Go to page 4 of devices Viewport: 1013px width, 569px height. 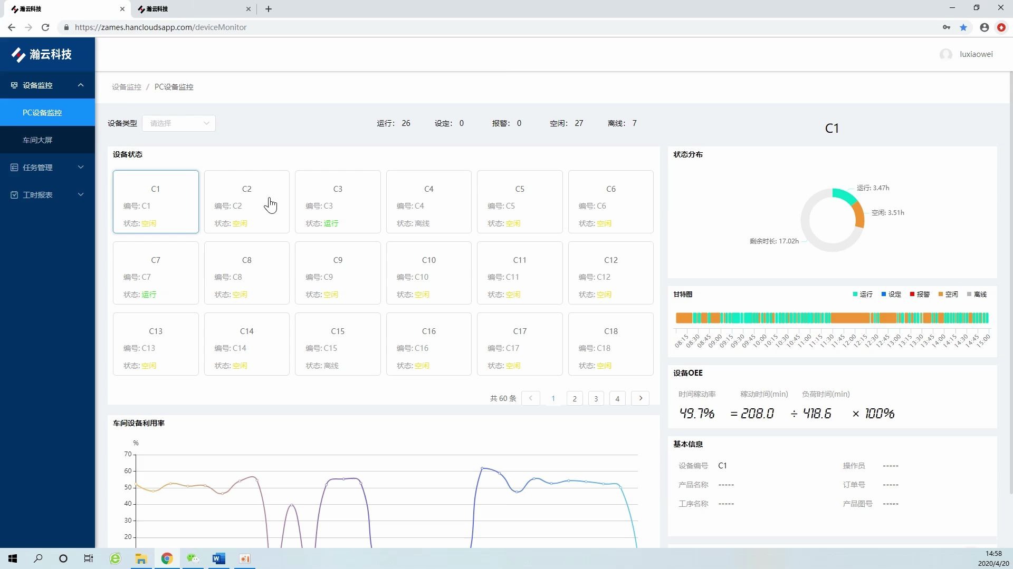617,399
